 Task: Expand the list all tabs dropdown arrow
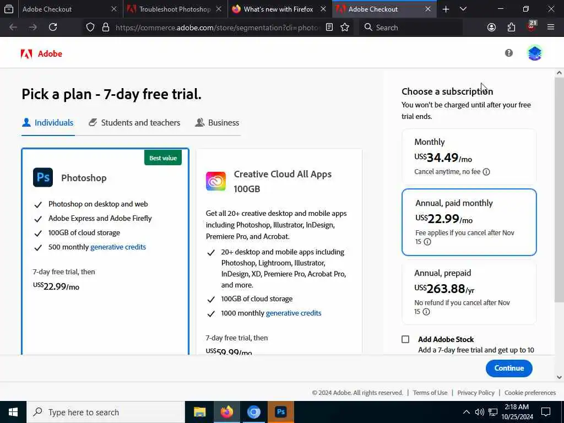[x=463, y=9]
